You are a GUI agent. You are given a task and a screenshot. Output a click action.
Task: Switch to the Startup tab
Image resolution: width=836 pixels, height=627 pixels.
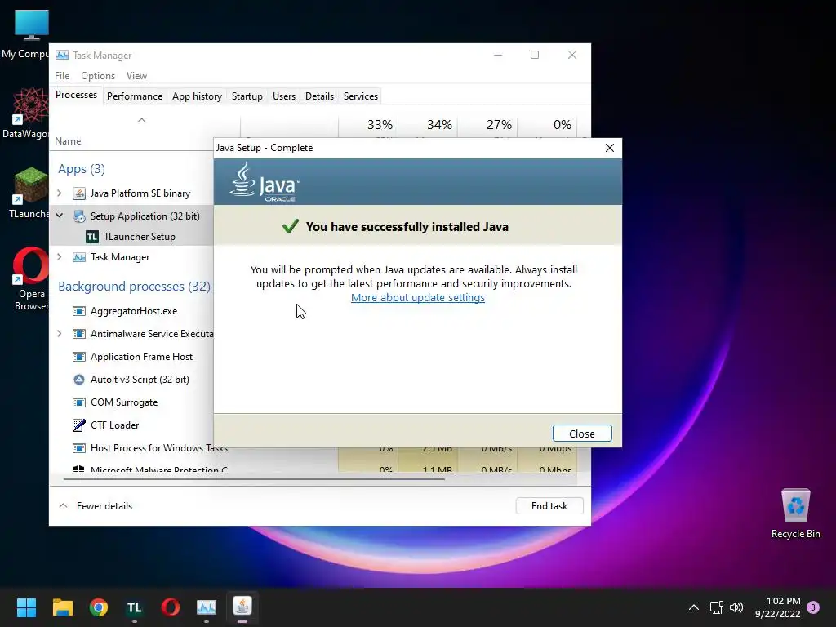[x=247, y=96]
